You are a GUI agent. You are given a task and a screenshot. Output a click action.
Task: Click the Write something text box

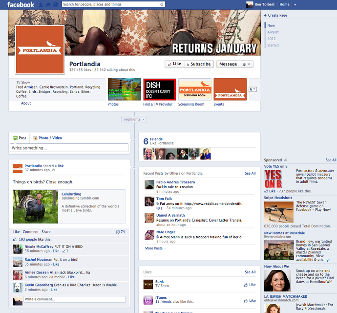[x=69, y=148]
